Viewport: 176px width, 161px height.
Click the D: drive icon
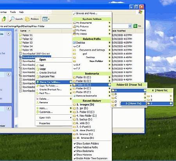click(74, 65)
